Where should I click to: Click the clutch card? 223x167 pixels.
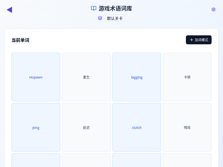(137, 127)
